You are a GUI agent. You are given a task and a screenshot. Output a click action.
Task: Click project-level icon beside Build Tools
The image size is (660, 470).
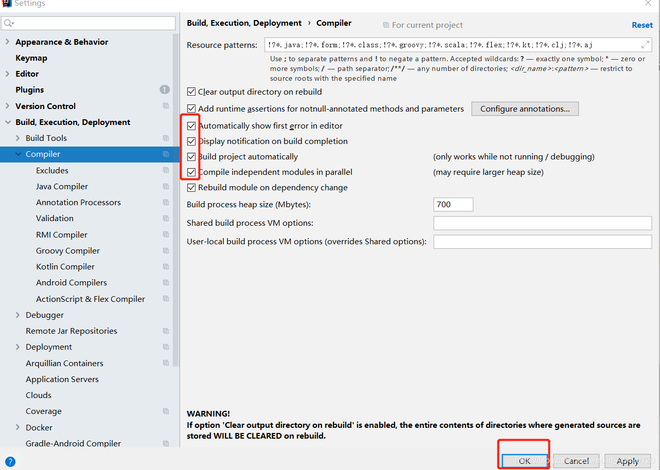(x=166, y=138)
